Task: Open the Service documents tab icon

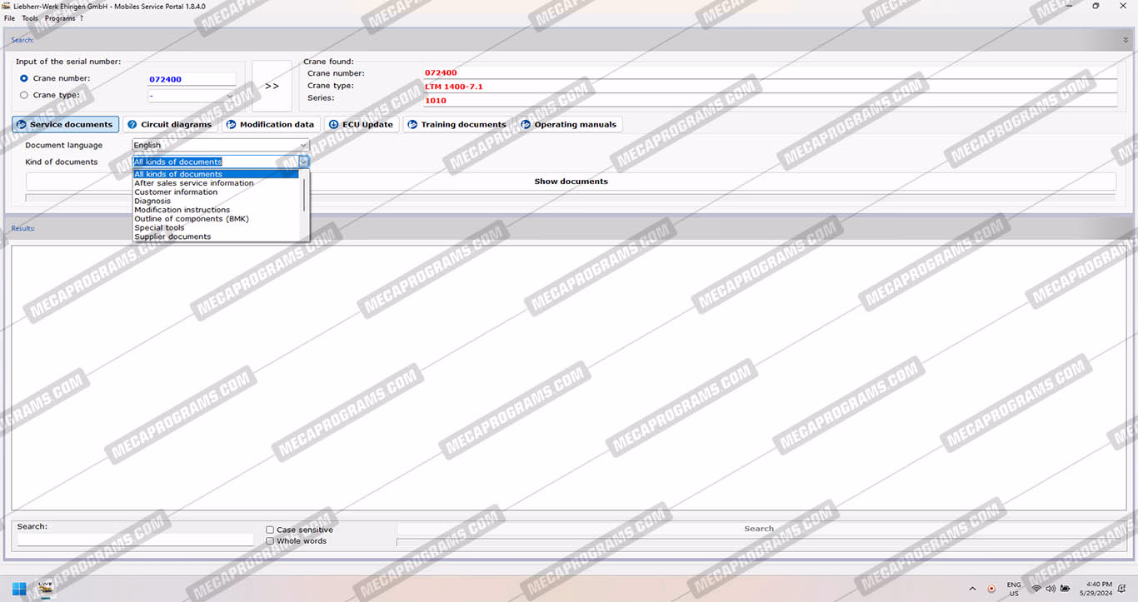Action: (22, 125)
